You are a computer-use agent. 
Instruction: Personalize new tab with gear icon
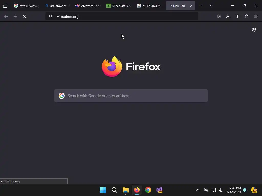pyautogui.click(x=254, y=30)
